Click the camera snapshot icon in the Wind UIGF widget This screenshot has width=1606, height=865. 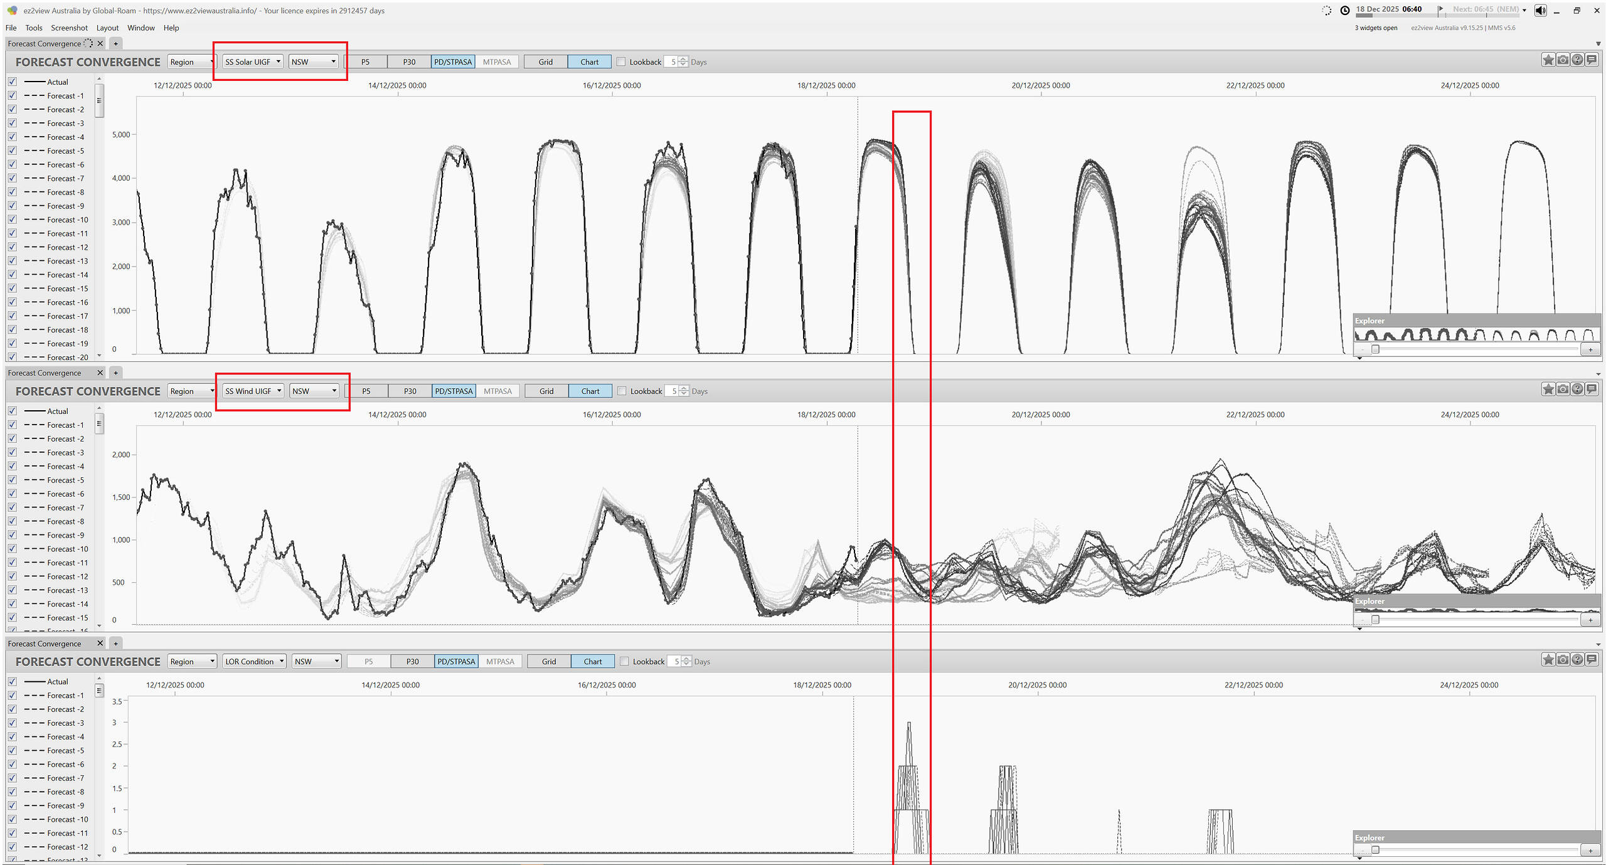pyautogui.click(x=1562, y=390)
